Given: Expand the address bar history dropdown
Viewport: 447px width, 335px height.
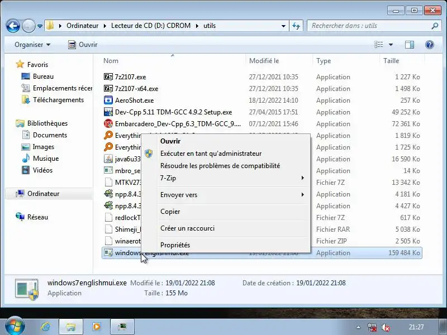Looking at the screenshot, I should (x=283, y=26).
